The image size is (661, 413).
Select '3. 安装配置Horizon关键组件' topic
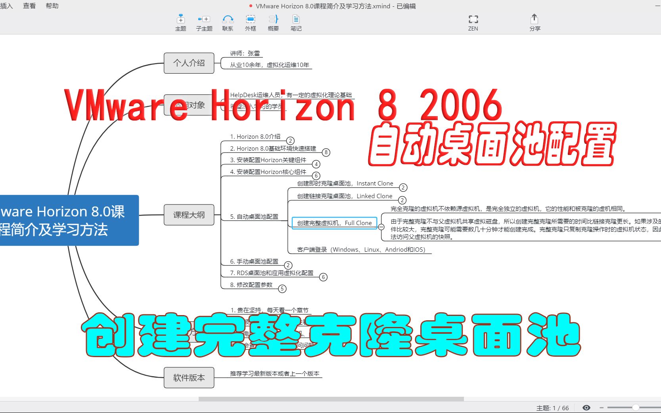tap(268, 160)
